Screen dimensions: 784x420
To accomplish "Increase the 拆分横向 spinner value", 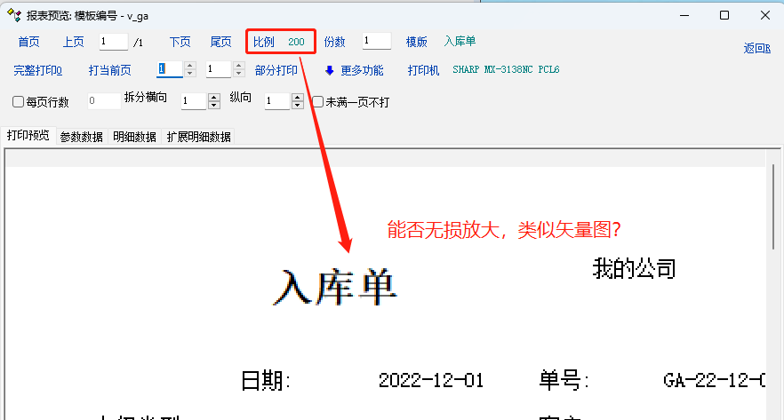I will [213, 97].
